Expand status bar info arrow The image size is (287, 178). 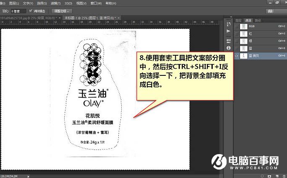point(28,176)
